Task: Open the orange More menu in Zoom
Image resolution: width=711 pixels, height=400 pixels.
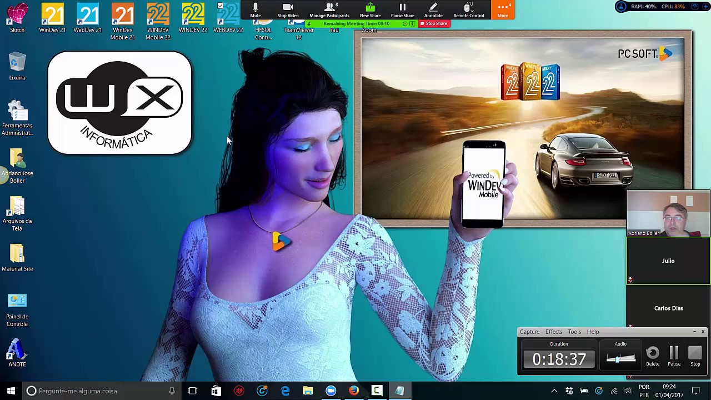Action: tap(503, 10)
